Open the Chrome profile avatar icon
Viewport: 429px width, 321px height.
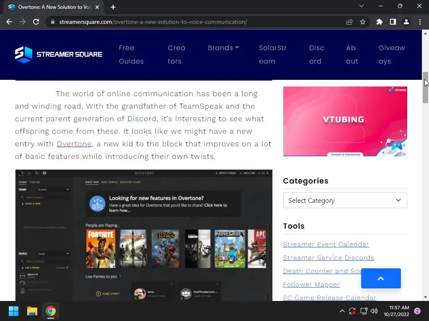point(406,22)
